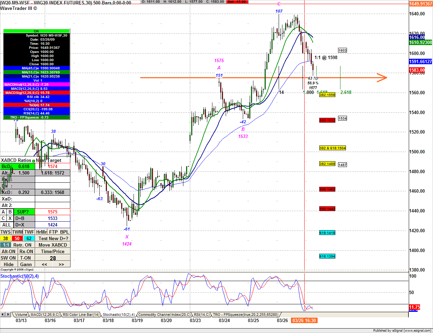Toggle the Retr. ON switch

tap(22, 245)
